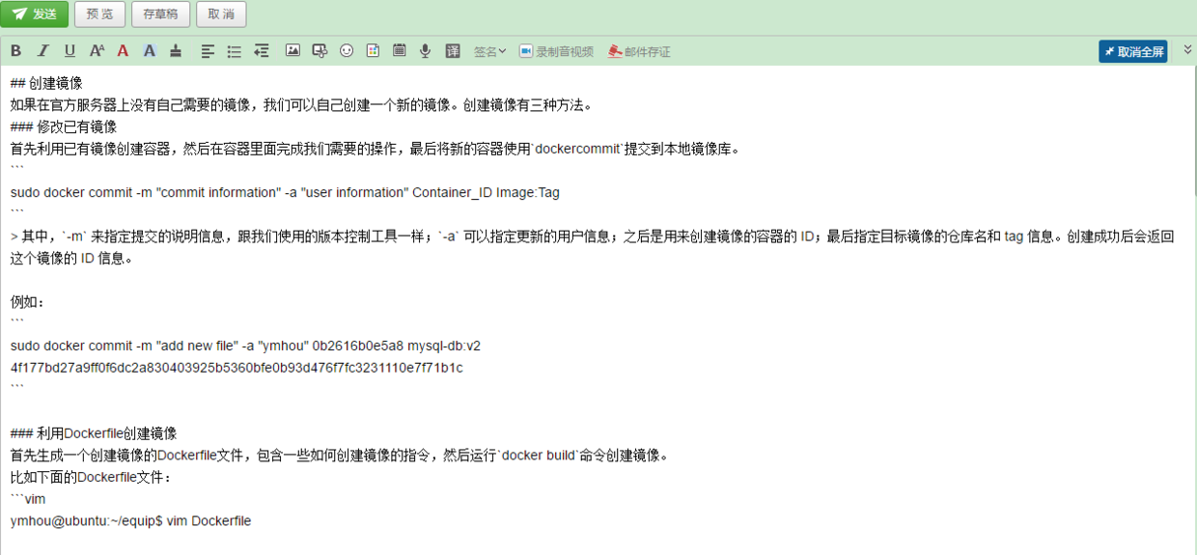
Task: Open the stationery template icon
Action: click(x=373, y=51)
